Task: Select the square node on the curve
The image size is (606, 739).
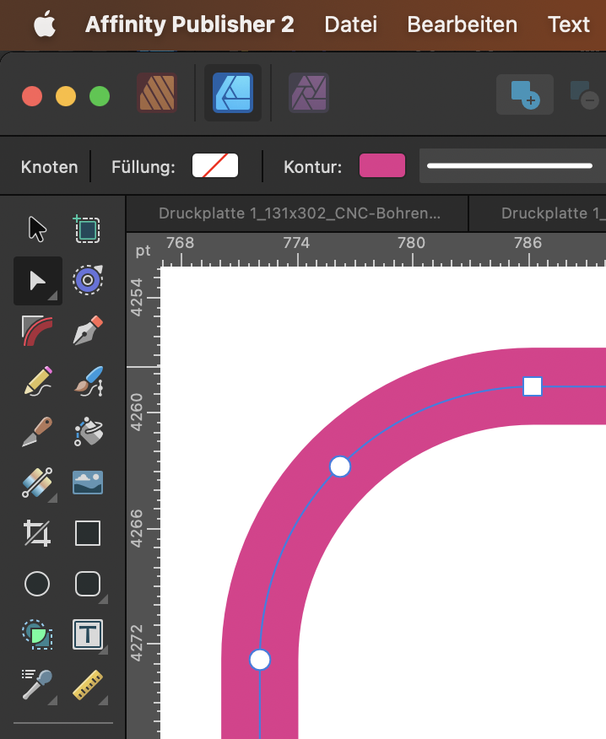Action: [533, 386]
